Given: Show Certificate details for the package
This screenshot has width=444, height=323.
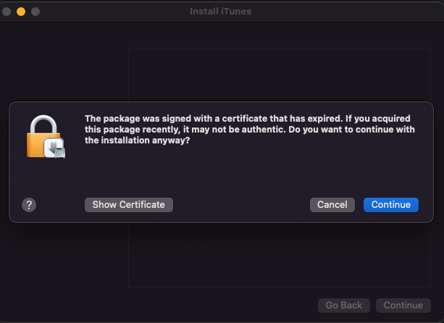Looking at the screenshot, I should coord(129,205).
